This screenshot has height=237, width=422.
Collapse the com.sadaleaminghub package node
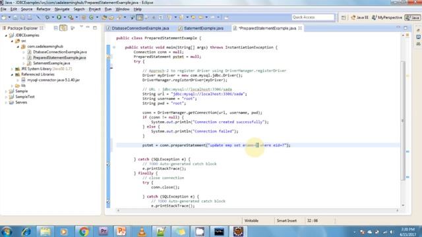coord(18,47)
